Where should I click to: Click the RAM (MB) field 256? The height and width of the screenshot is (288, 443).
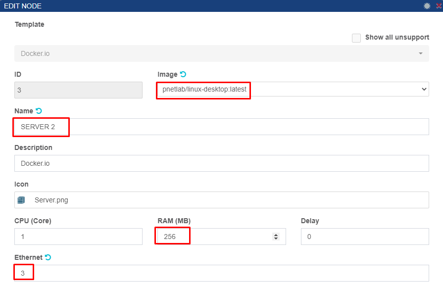(x=222, y=237)
